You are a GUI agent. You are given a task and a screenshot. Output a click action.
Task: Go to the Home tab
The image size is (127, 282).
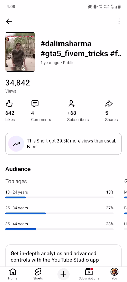pos(13,274)
